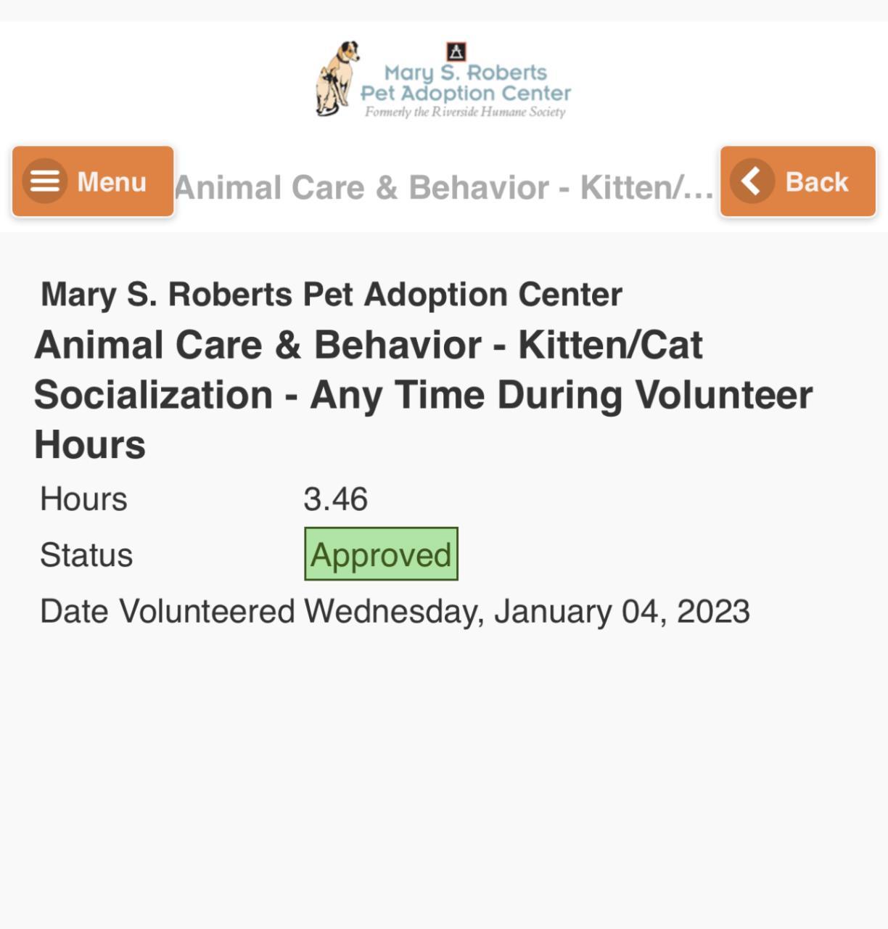Click the dog and cat logo illustration
Image resolution: width=888 pixels, height=929 pixels.
coord(337,78)
